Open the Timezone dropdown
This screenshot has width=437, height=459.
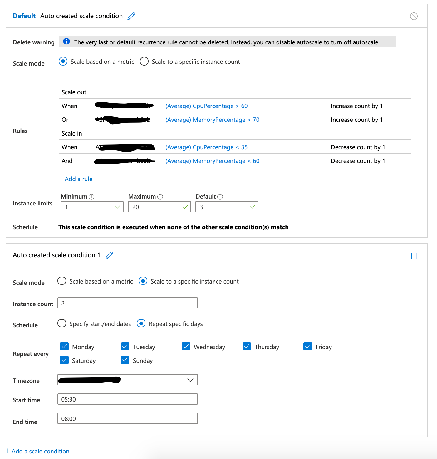pyautogui.click(x=190, y=380)
